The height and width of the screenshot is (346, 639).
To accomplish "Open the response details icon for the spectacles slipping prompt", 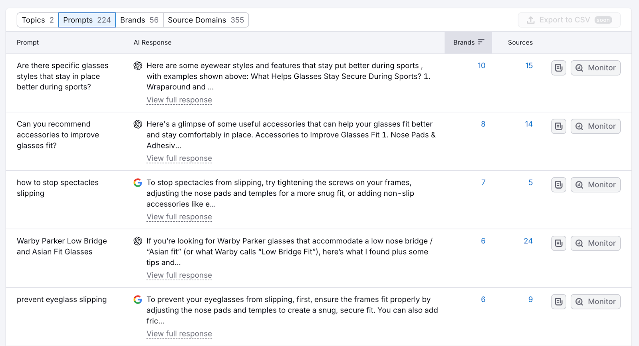I will tap(559, 185).
